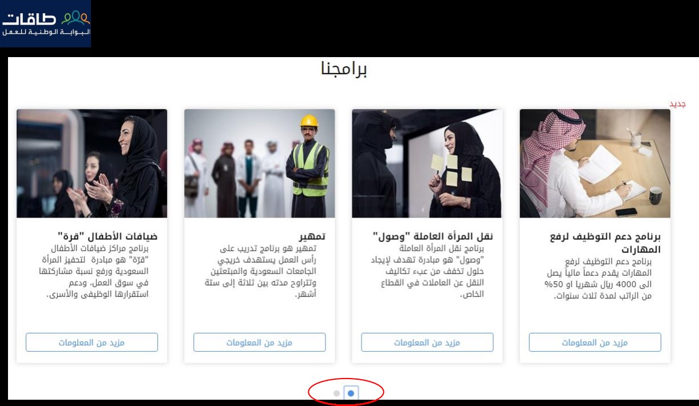Click the برامجنا section heading

(344, 69)
